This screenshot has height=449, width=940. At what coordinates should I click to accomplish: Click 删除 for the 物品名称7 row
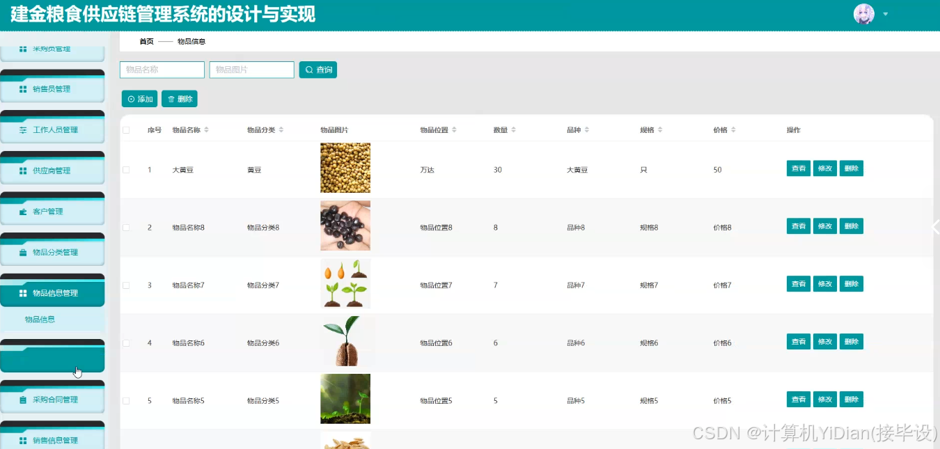852,284
